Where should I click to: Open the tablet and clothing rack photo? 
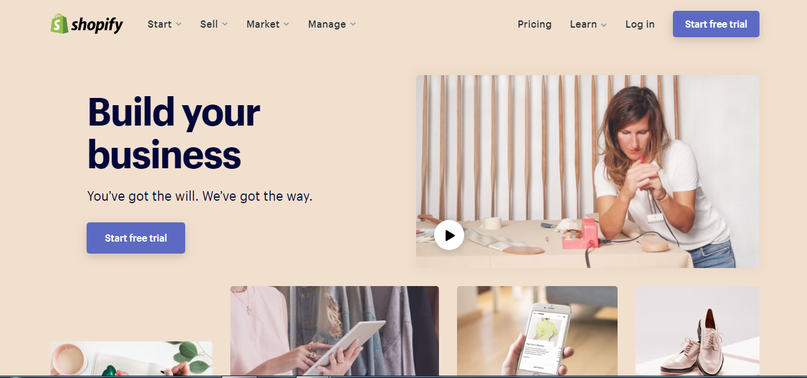pos(334,331)
